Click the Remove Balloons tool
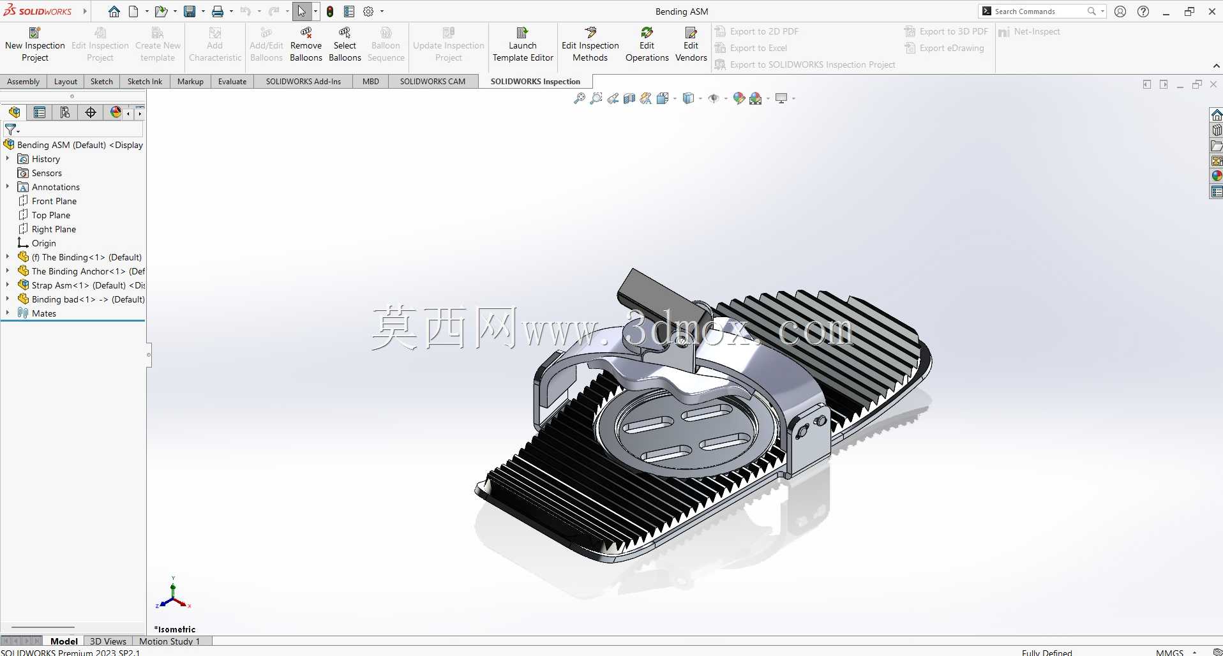Image resolution: width=1223 pixels, height=656 pixels. (306, 44)
